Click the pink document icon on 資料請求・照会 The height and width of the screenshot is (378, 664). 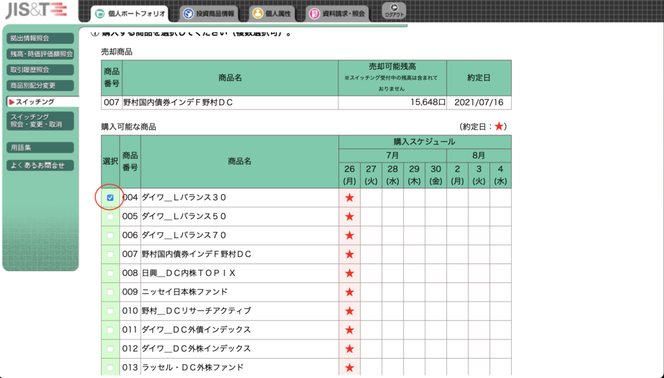314,13
